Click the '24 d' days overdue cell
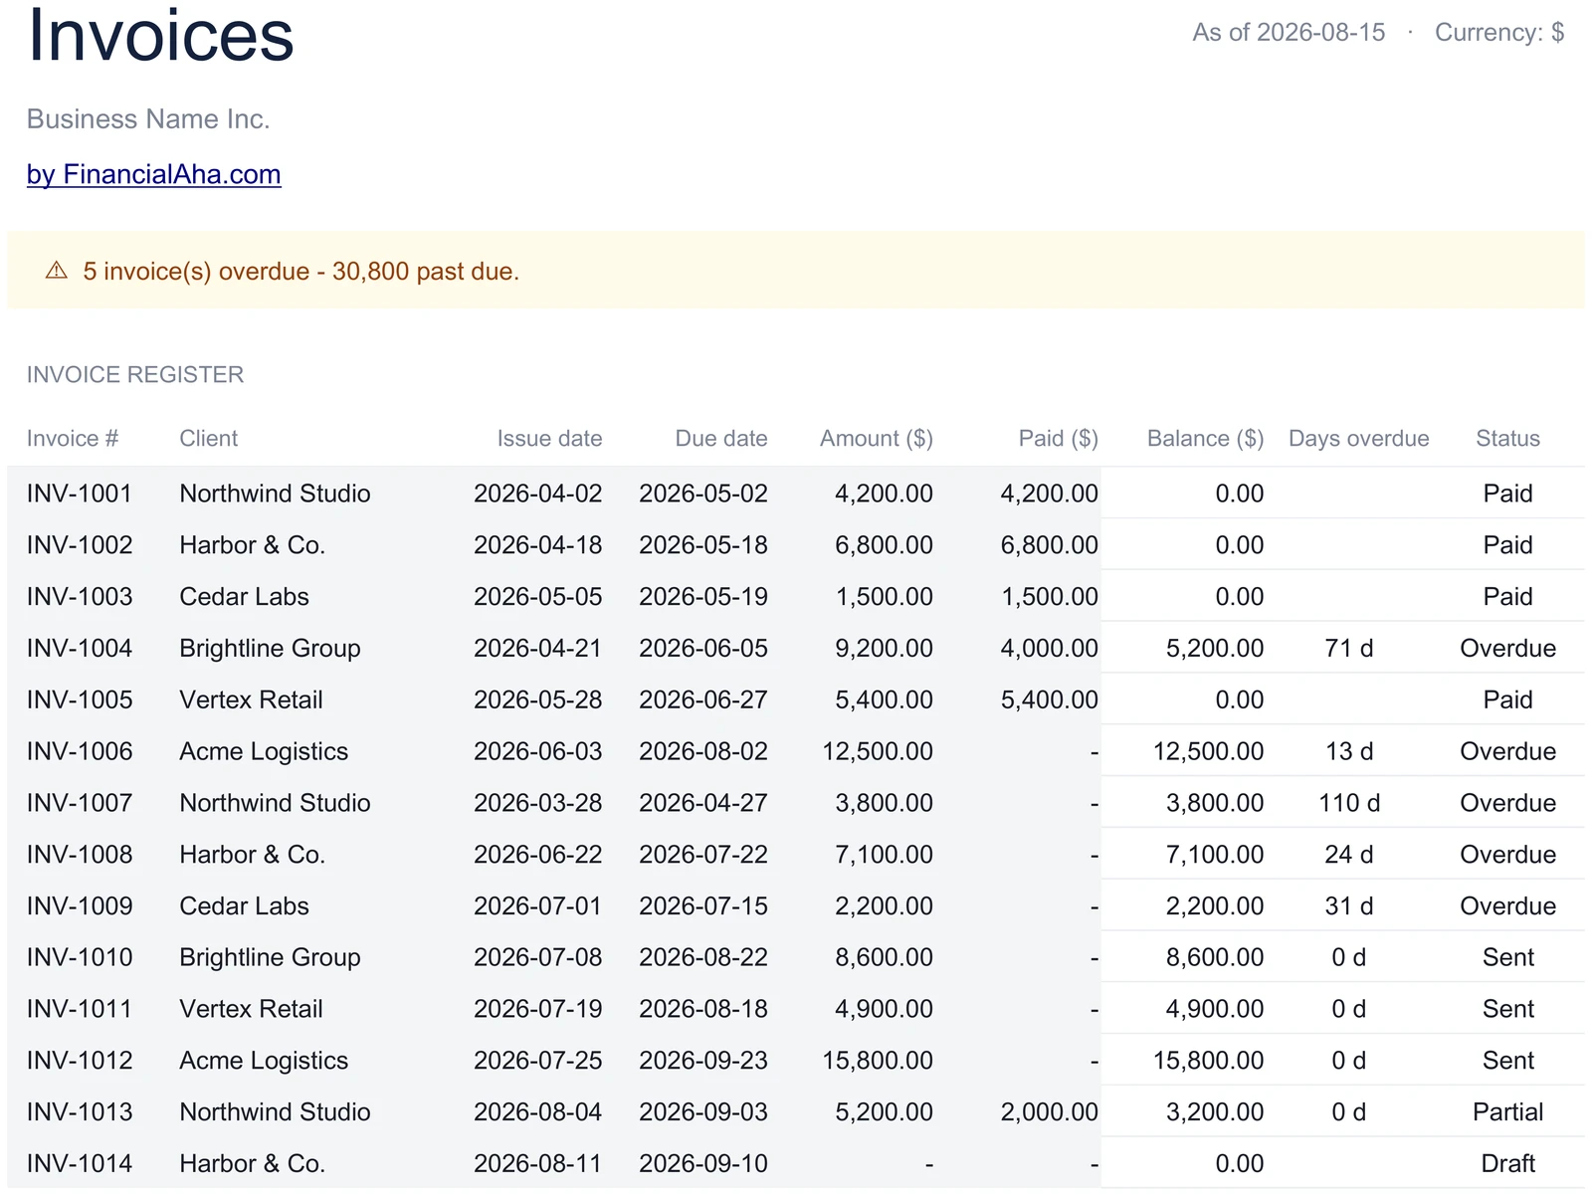This screenshot has width=1592, height=1196. pyautogui.click(x=1349, y=855)
